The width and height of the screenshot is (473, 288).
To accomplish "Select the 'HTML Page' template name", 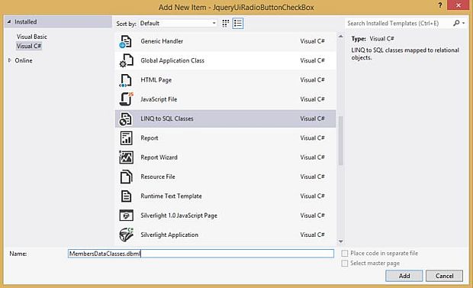I will 156,80.
